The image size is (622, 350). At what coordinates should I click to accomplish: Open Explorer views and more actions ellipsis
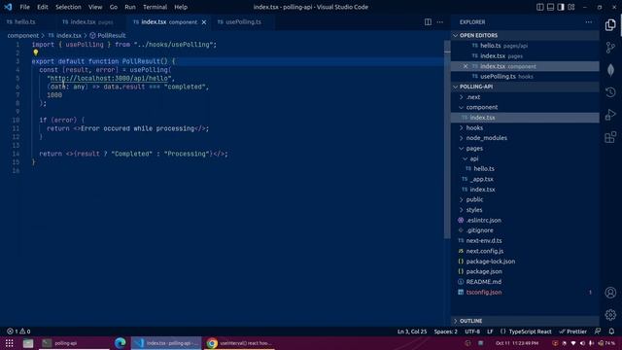[589, 22]
